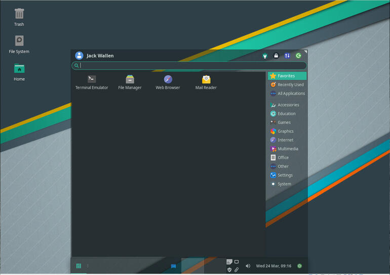The image size is (390, 275).
Task: Click the shield security tray icon
Action: pyautogui.click(x=229, y=269)
